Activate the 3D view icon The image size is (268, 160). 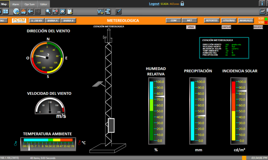tap(55, 11)
